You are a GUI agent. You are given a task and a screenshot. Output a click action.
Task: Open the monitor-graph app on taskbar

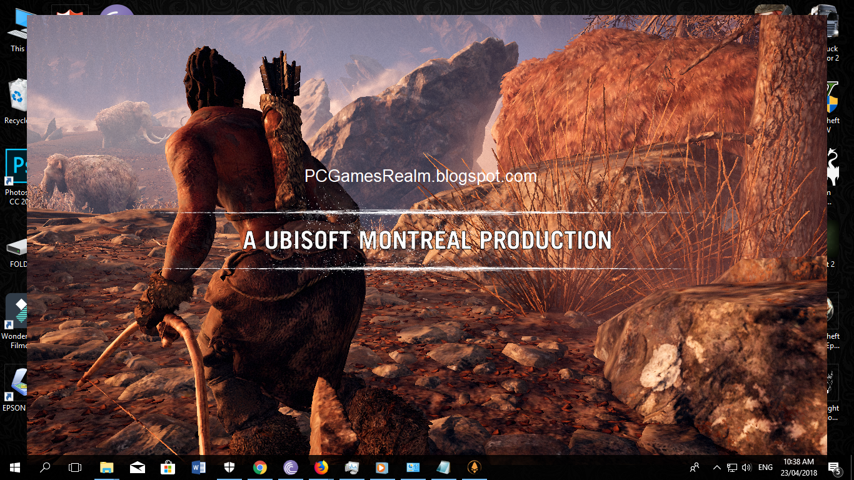[x=352, y=467]
